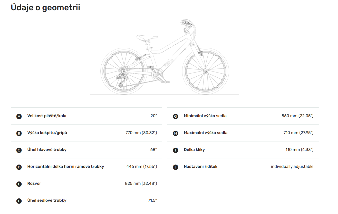Click the G minimum saddle height marker
The image size is (338, 214).
[x=176, y=116]
